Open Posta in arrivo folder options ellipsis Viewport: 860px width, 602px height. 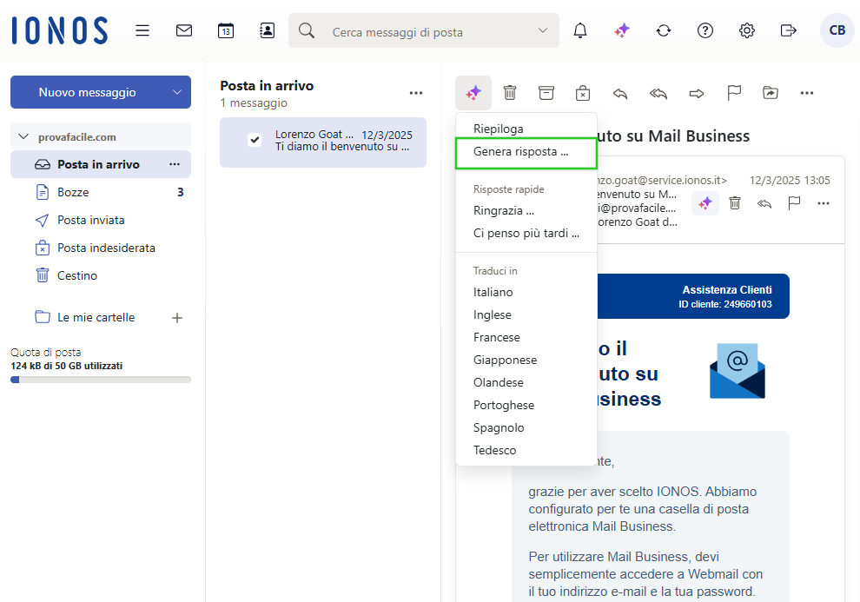tap(175, 164)
